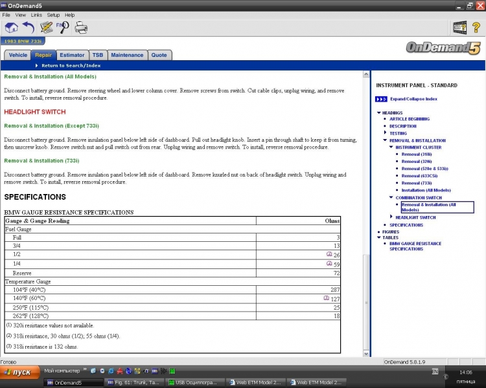
Task: Open the video clapperboard icon
Action: (459, 27)
